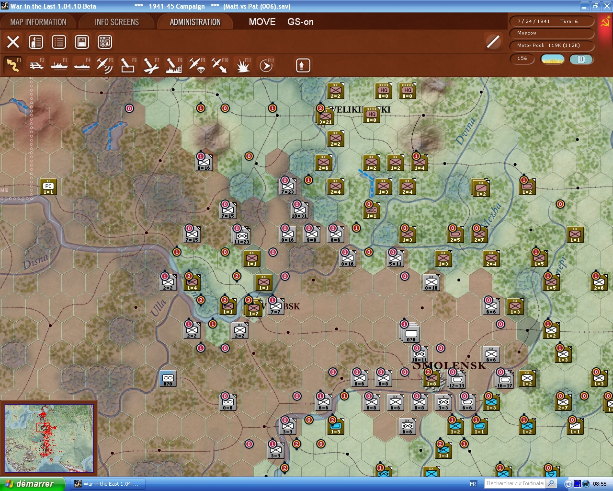Click the Motor Pool 119K panel
This screenshot has height=491, width=613.
552,46
